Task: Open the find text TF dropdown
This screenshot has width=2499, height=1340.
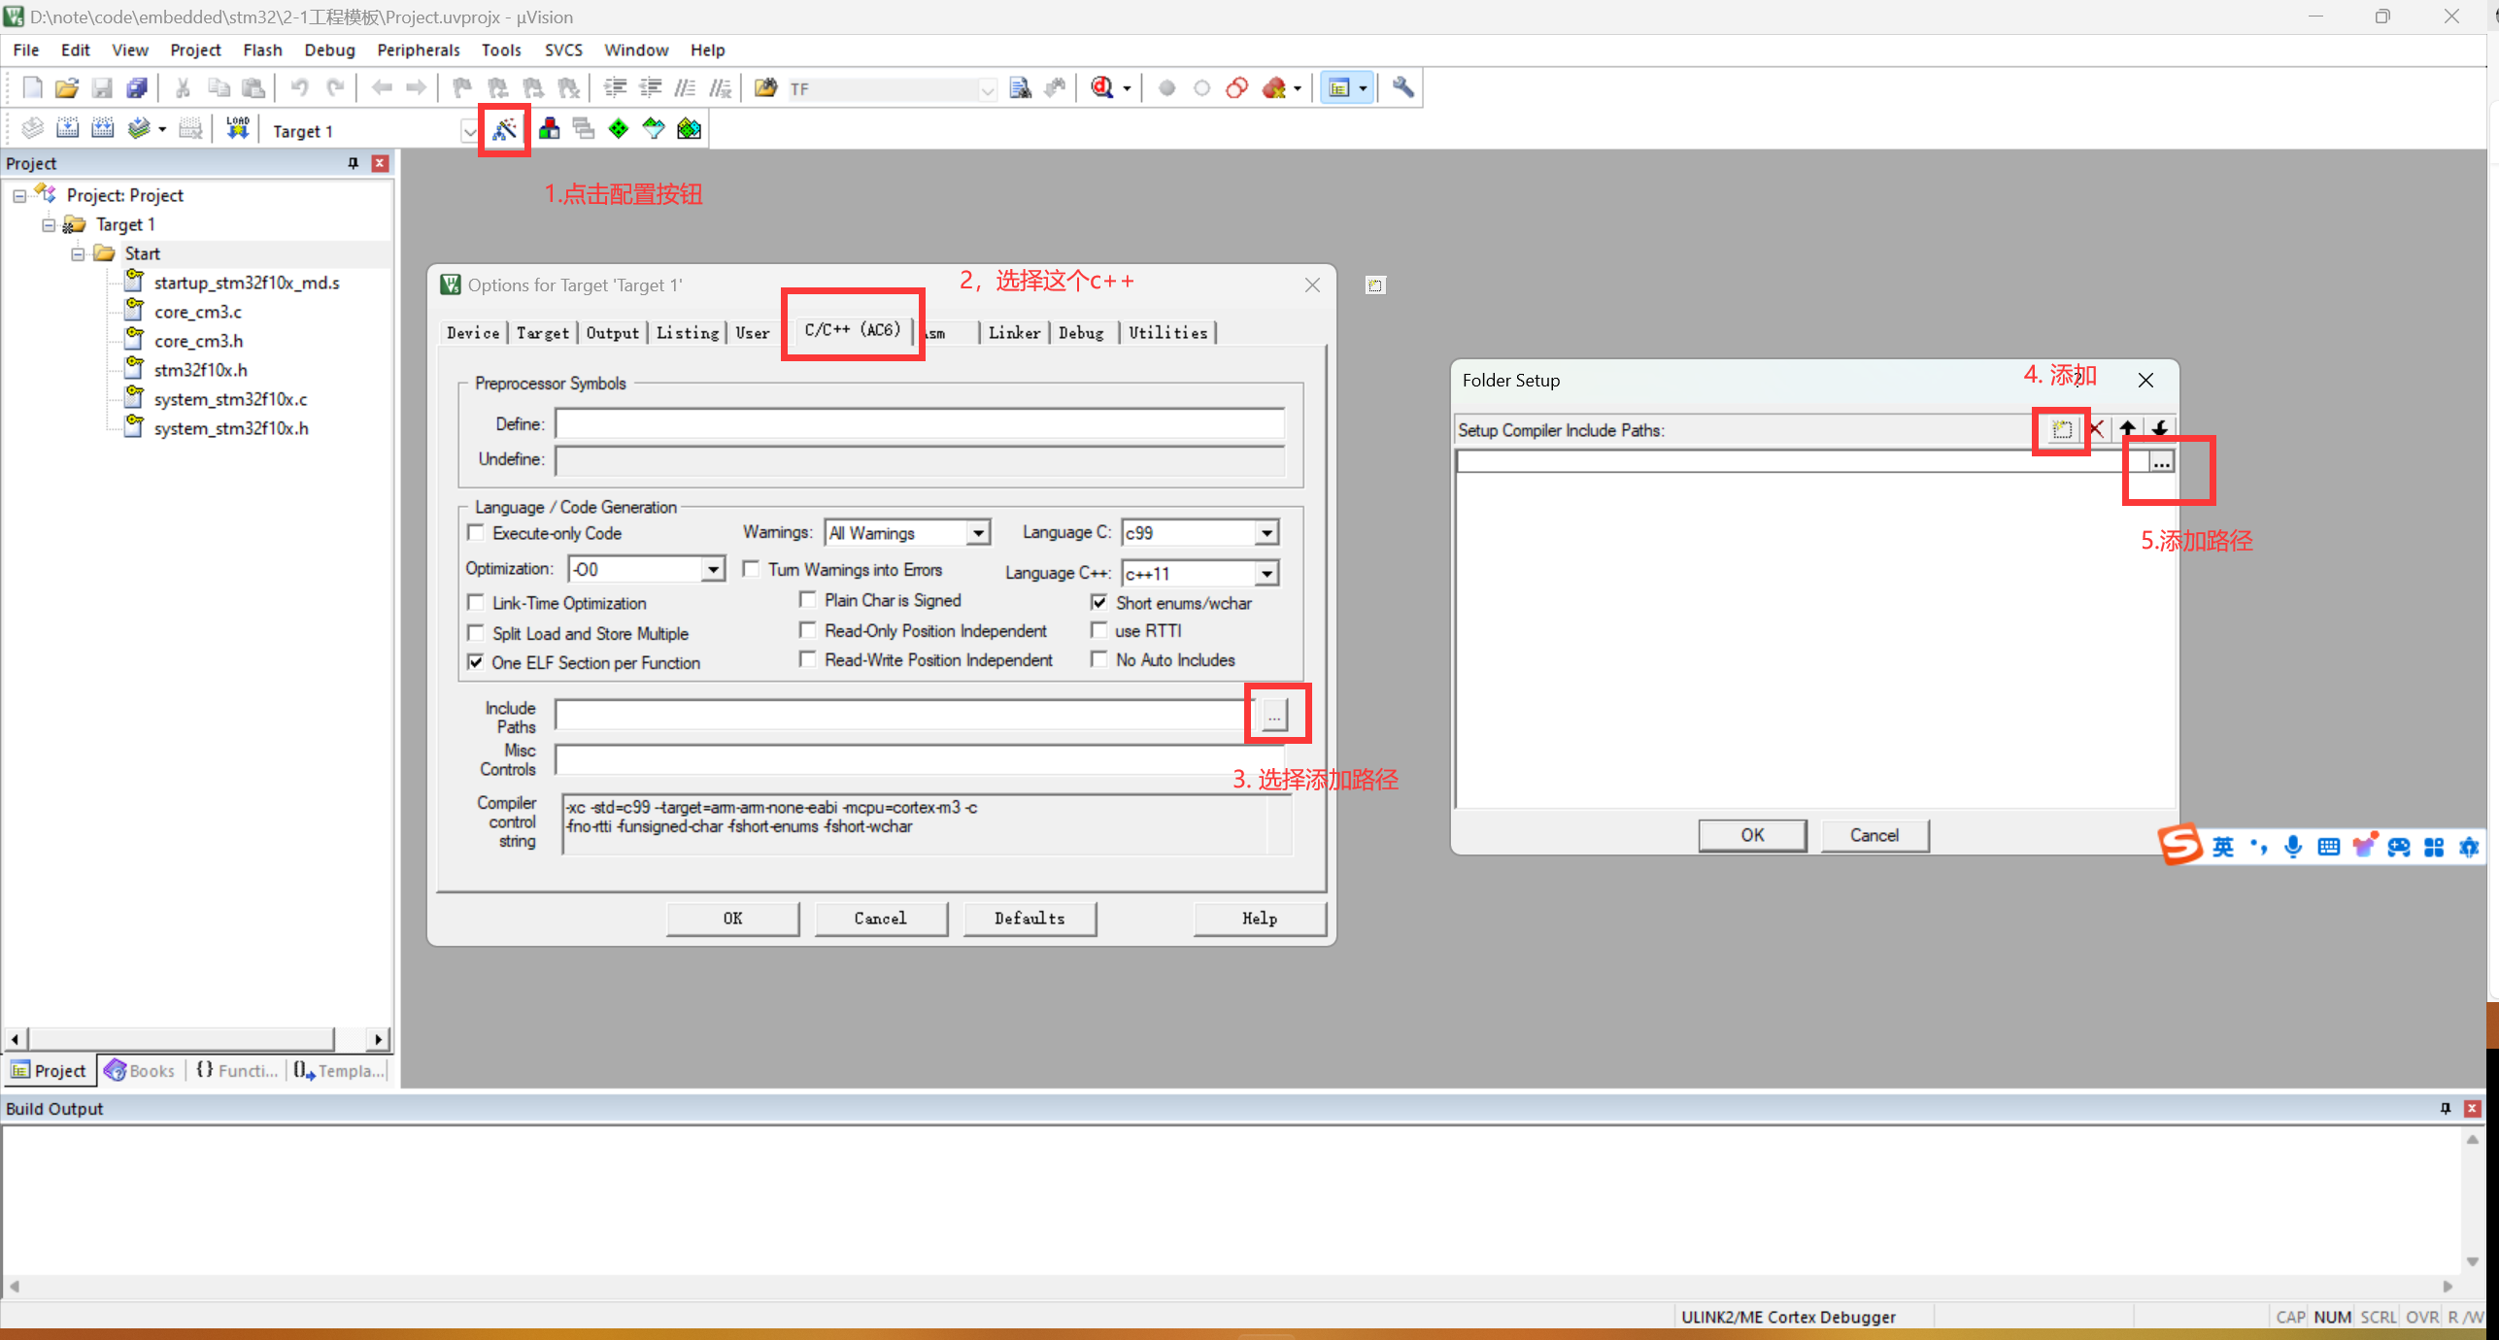Action: point(987,89)
